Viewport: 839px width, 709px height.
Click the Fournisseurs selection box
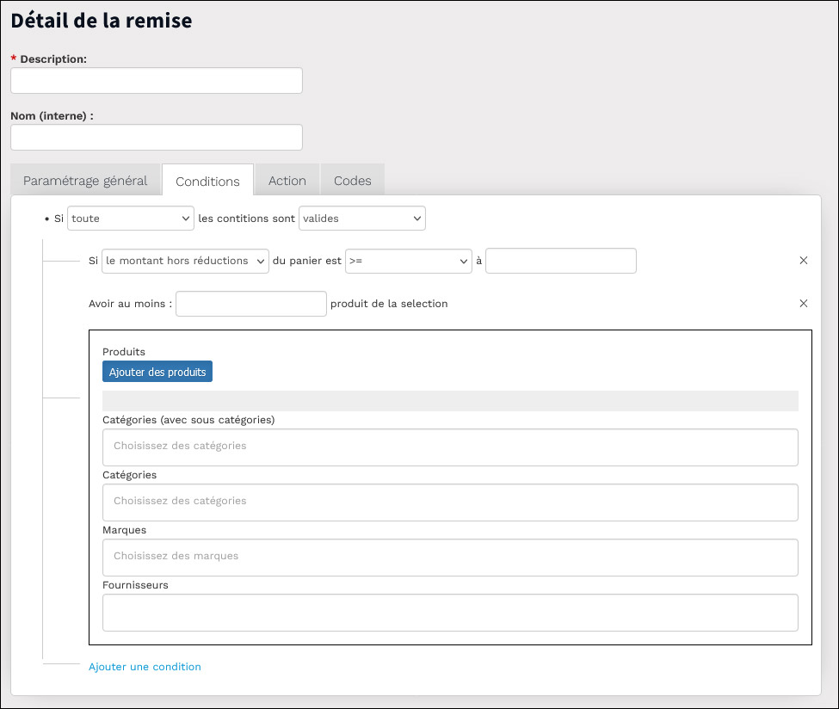click(450, 613)
